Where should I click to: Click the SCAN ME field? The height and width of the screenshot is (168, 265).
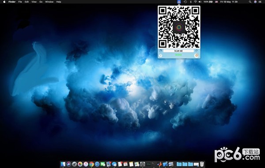tap(178, 51)
